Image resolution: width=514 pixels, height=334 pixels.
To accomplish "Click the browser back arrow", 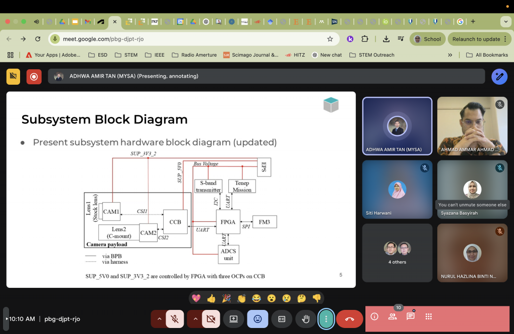I will tap(9, 39).
